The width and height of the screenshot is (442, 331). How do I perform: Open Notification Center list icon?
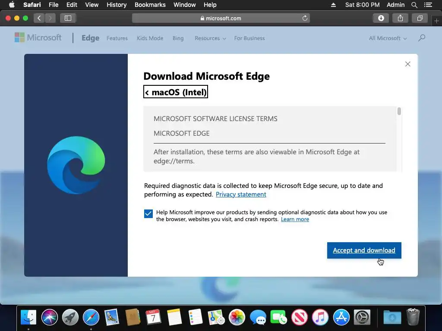tap(428, 5)
